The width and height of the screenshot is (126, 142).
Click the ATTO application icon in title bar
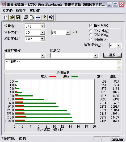[x=4, y=4]
